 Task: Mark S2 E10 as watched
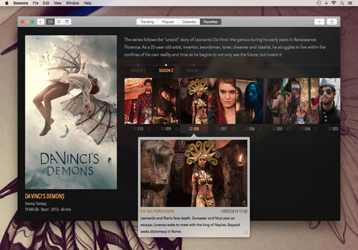pyautogui.click(x=149, y=129)
